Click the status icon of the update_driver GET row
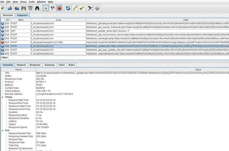 pos(3,31)
